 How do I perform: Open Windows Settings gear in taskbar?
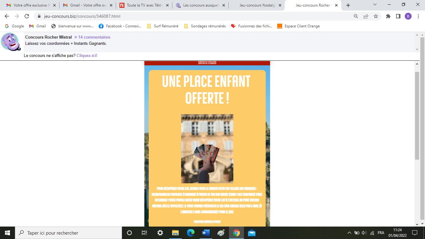160,233
